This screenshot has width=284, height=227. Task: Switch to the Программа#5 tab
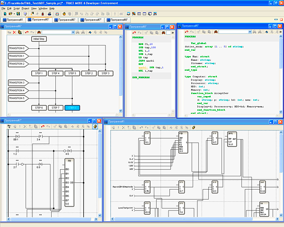coord(39,19)
